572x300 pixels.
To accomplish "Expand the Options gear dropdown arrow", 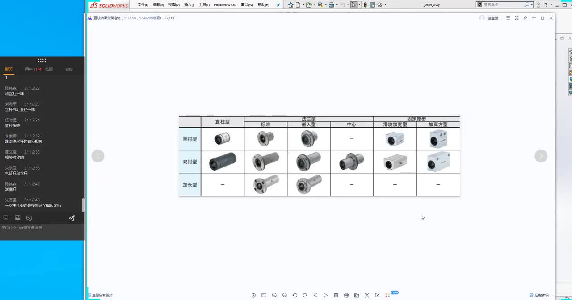I will pyautogui.click(x=385, y=5).
